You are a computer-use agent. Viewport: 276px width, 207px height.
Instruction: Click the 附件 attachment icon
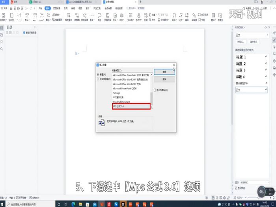[152, 20]
